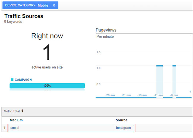
Task: Click the -21 min axis label
Action: [x=126, y=95]
